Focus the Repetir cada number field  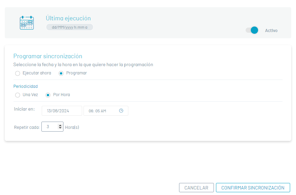pos(52,126)
